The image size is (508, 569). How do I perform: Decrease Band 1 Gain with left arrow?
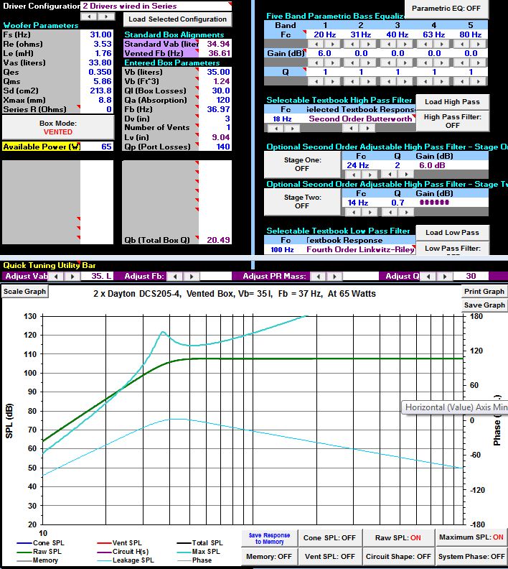point(316,63)
